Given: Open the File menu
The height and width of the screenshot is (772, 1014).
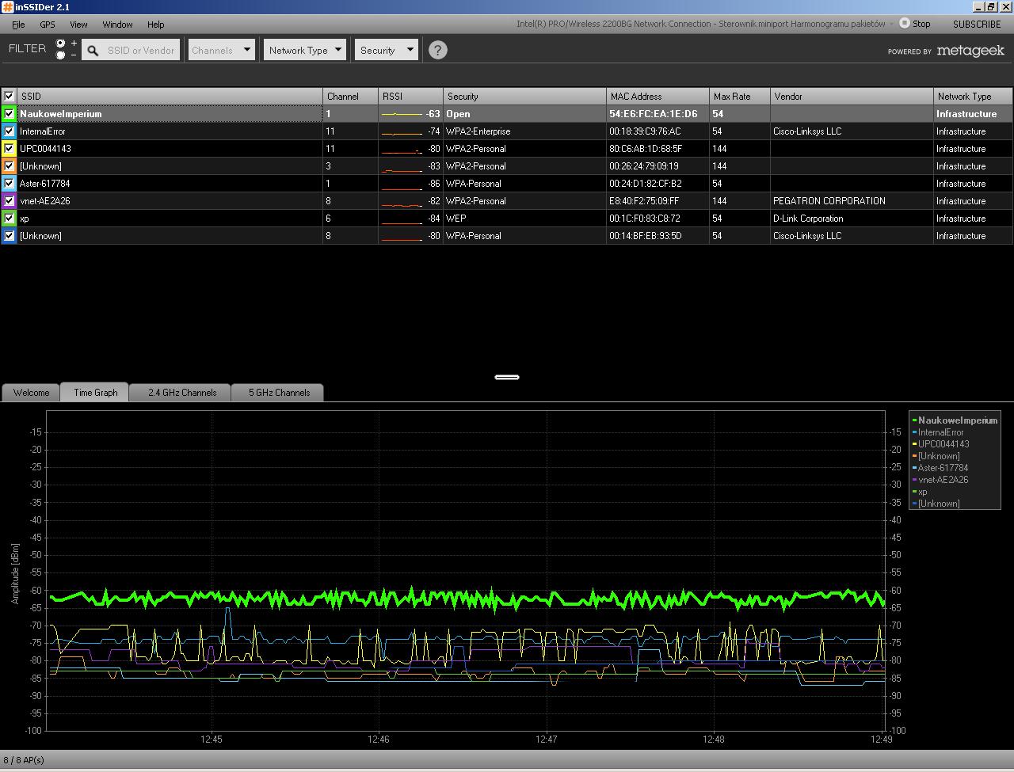Looking at the screenshot, I should pyautogui.click(x=18, y=25).
